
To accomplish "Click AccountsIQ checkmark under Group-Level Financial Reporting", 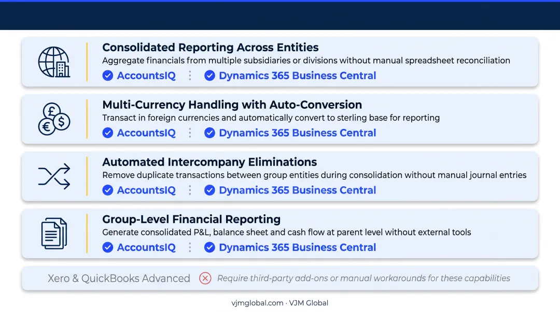I will click(108, 247).
